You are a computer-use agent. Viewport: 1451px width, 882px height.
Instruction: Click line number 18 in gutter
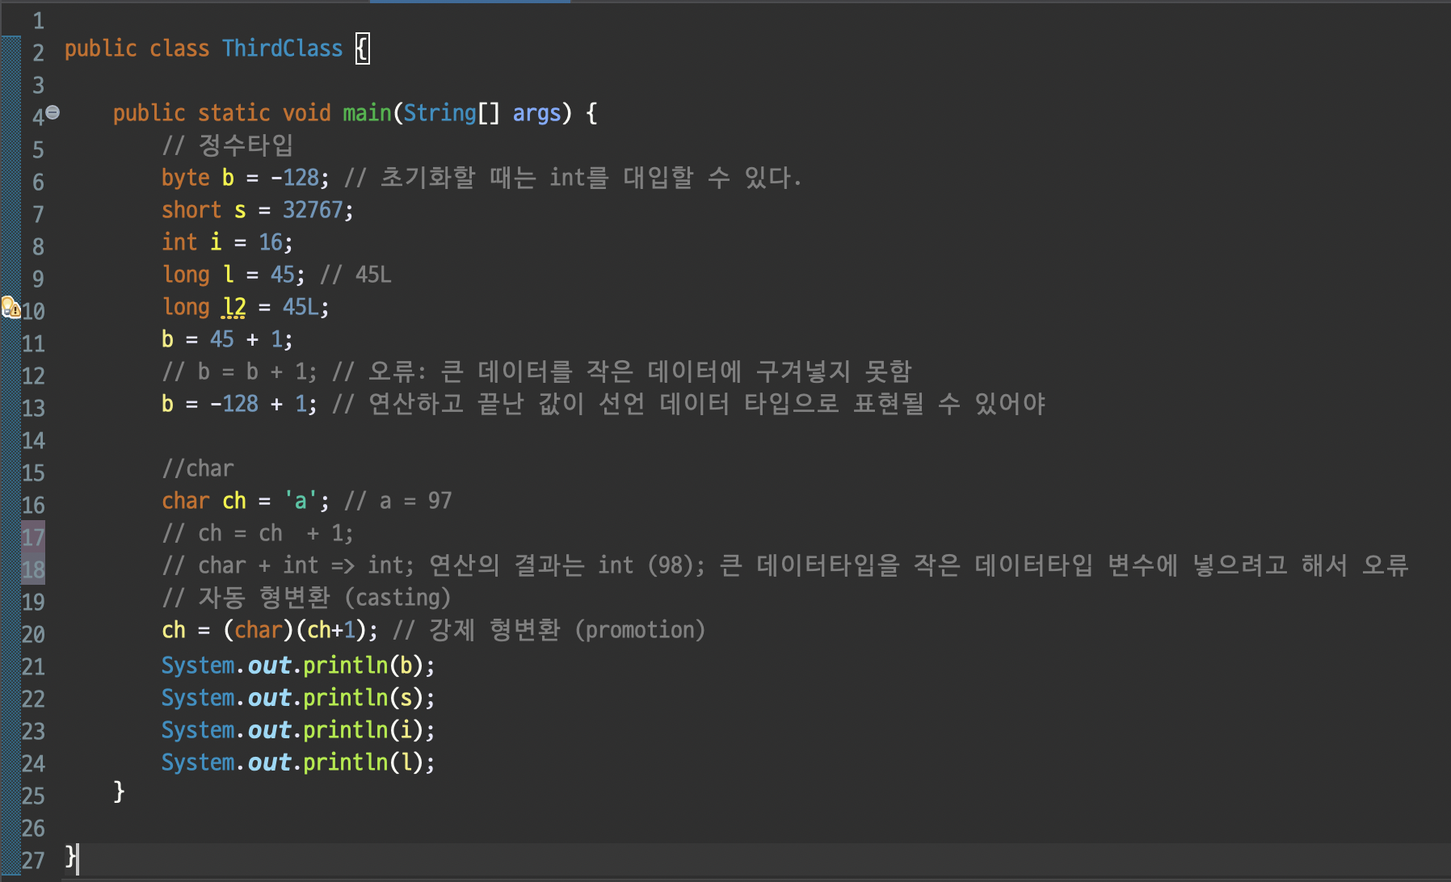coord(33,569)
